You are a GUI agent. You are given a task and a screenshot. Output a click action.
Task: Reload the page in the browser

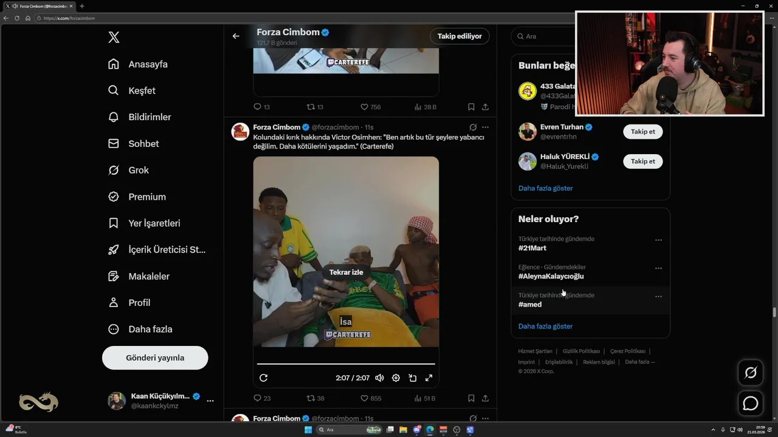[17, 18]
